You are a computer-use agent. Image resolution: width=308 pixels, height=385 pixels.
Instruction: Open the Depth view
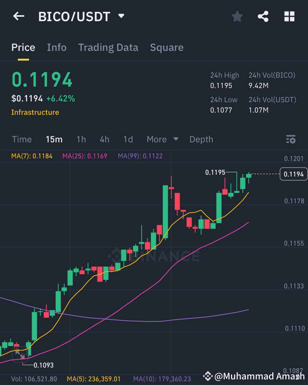[201, 139]
